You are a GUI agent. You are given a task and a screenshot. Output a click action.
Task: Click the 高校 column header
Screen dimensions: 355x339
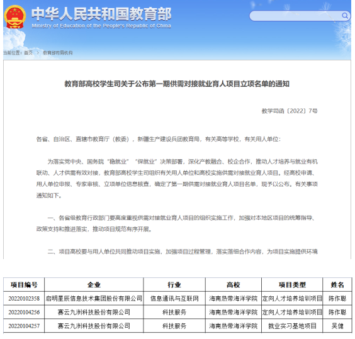pos(233,285)
